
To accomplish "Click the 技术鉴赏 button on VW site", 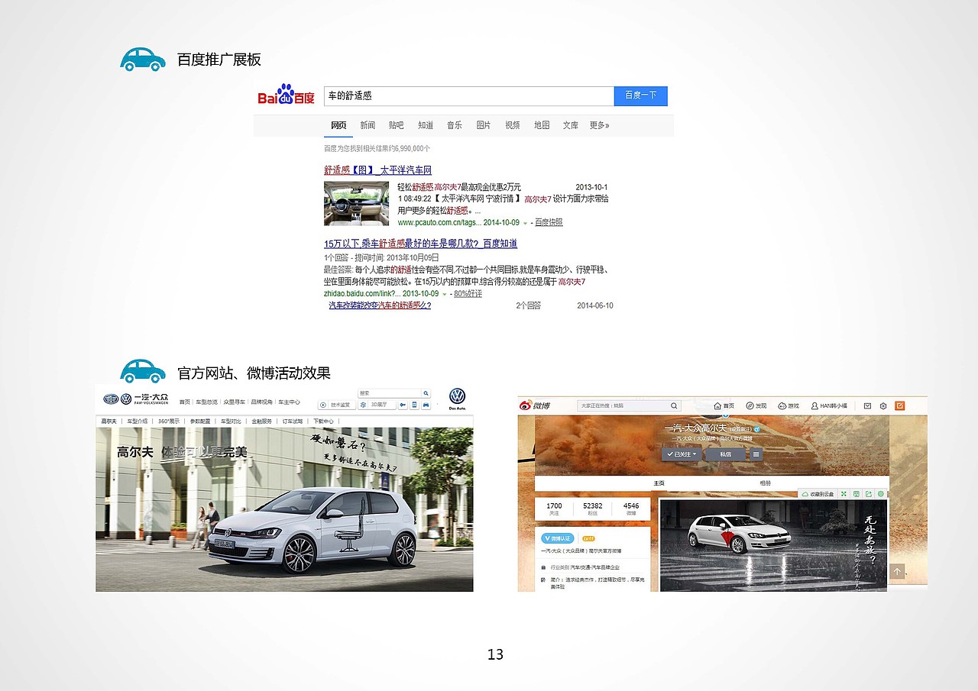I will [x=336, y=405].
